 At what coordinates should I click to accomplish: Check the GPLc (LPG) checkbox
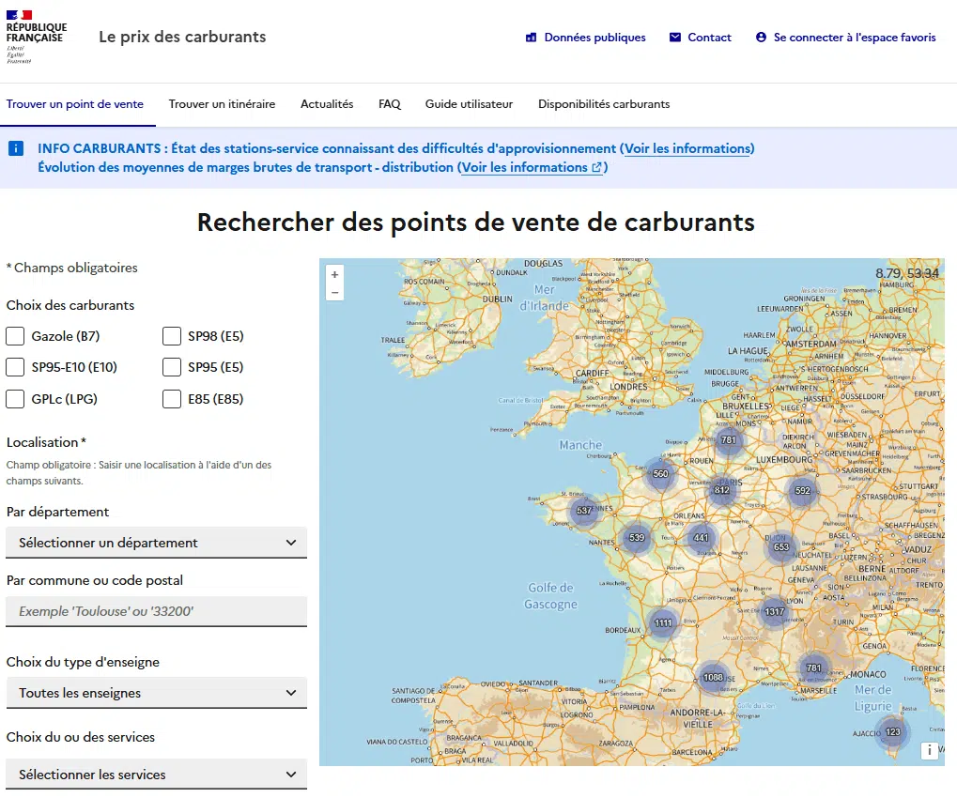coord(15,399)
